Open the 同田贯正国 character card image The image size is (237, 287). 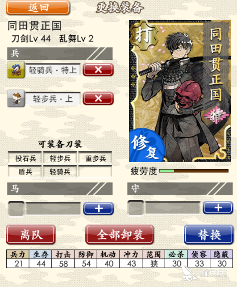[180, 91]
